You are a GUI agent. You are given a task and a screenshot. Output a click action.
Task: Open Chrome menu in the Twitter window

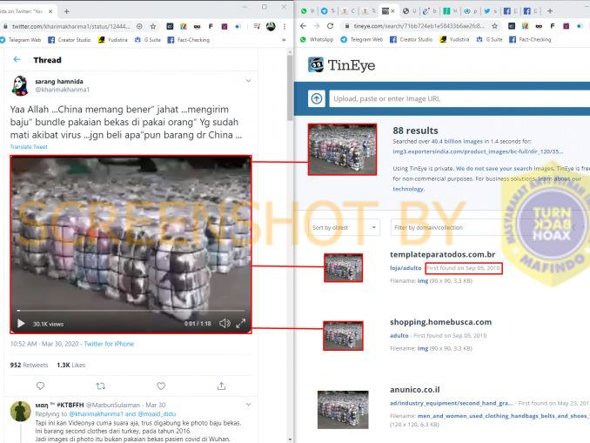285,26
